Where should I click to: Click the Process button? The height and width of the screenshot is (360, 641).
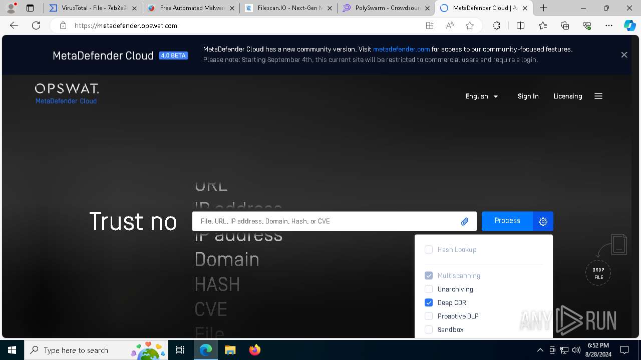(x=507, y=221)
